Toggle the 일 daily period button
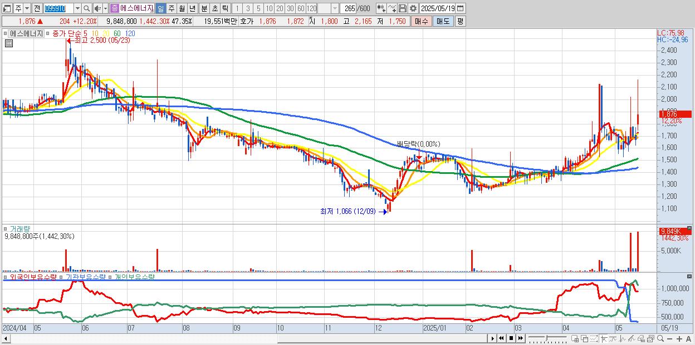 [160, 9]
